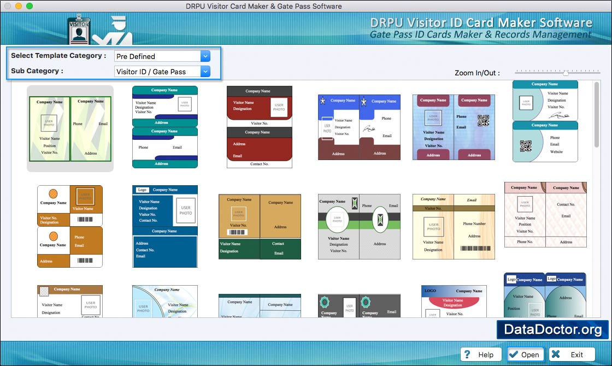The height and width of the screenshot is (366, 612).
Task: Click the orange circle logo on barcode template
Action: [53, 193]
